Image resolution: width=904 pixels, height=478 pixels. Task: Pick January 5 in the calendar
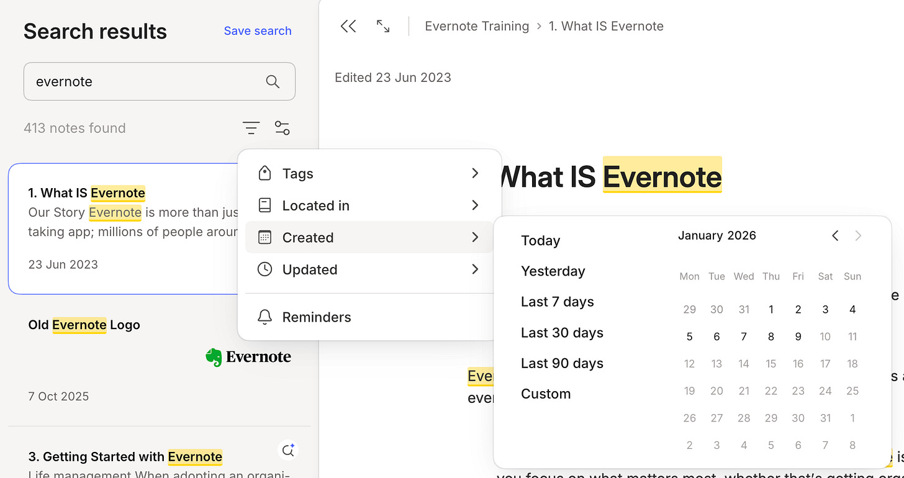coord(689,336)
